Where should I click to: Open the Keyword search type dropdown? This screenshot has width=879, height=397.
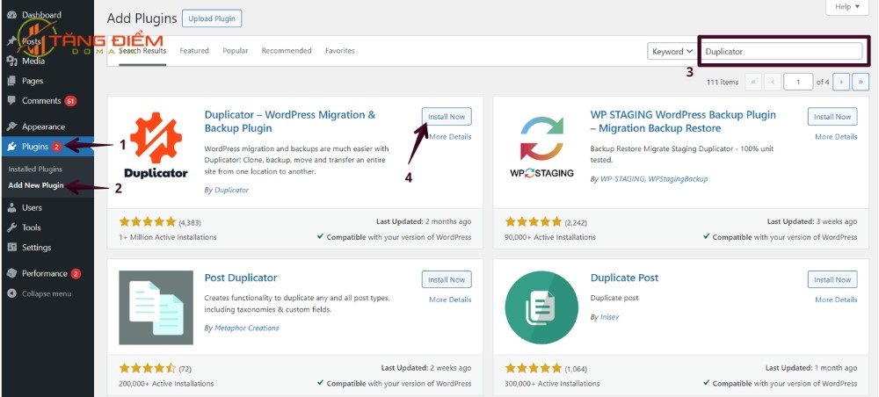[672, 52]
